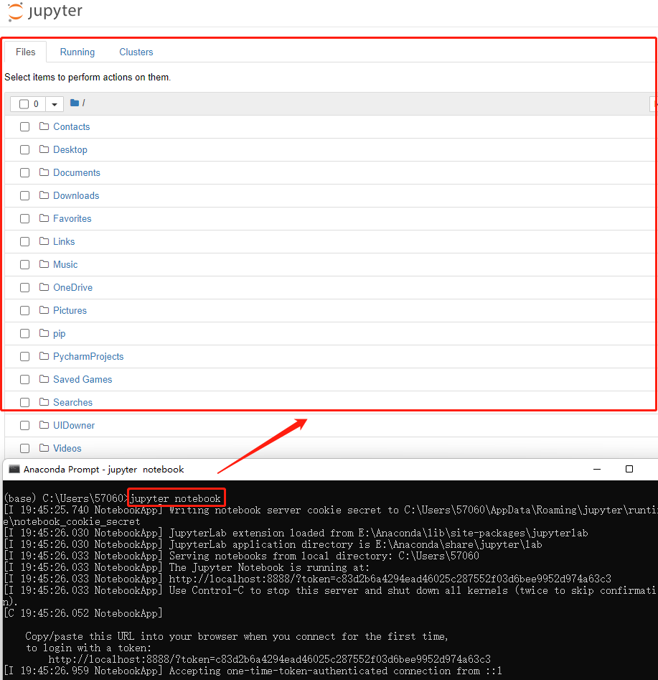Image resolution: width=658 pixels, height=680 pixels.
Task: Check the Downloads folder checkbox
Action: (x=24, y=195)
